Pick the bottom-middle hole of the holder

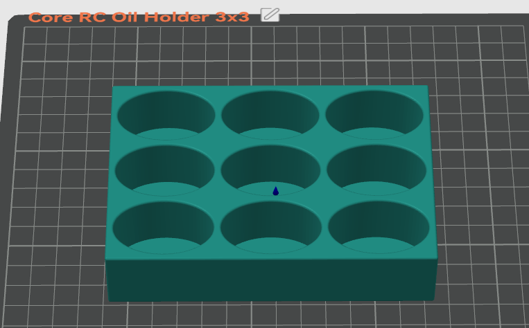tap(271, 226)
